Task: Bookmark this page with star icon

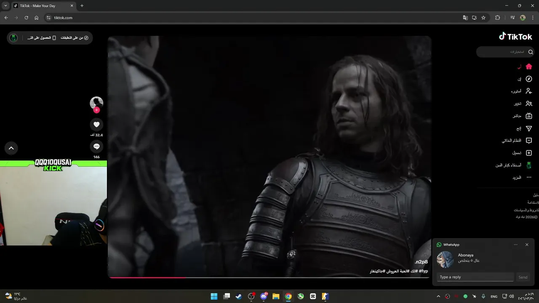Action: 483,18
